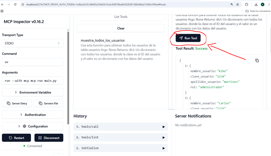Open the browser extensions puzzle icon
Viewport: 271px width, 156px height.
[247, 5]
